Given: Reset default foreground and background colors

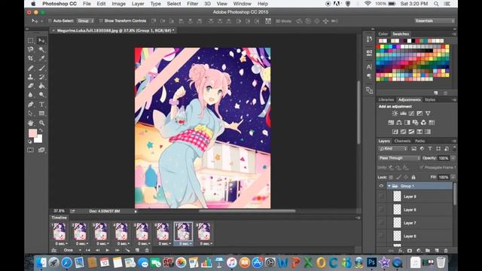Looking at the screenshot, I should (x=30, y=142).
